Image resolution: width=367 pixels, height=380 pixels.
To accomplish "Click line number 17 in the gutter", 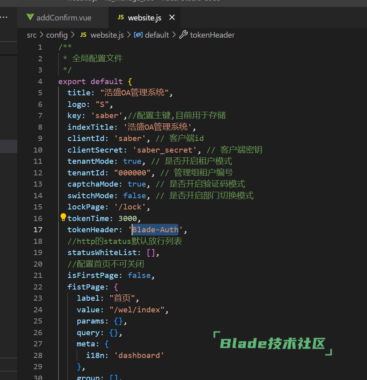I will (38, 230).
